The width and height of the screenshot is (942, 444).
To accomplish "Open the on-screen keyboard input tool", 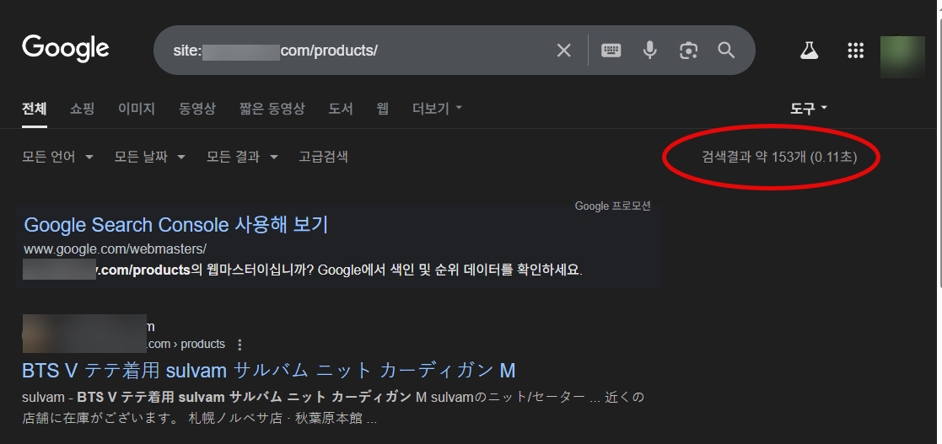I will [x=611, y=51].
